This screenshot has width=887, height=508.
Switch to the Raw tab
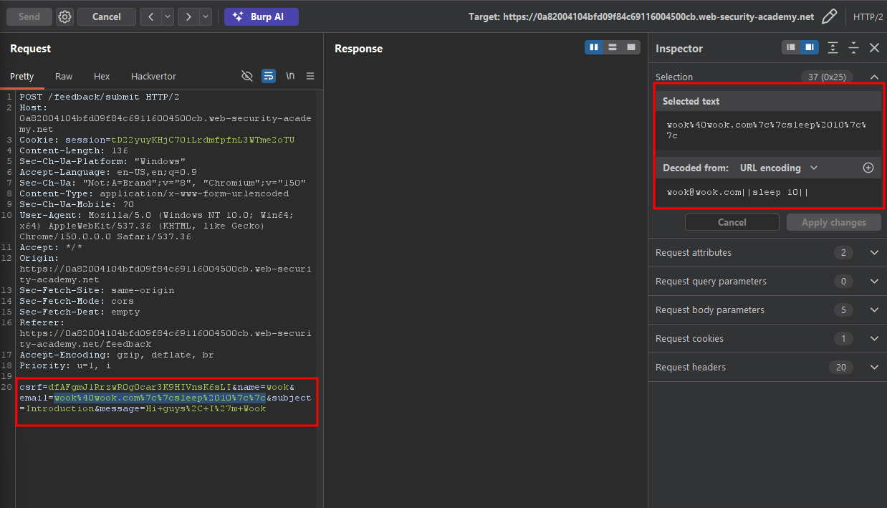64,76
